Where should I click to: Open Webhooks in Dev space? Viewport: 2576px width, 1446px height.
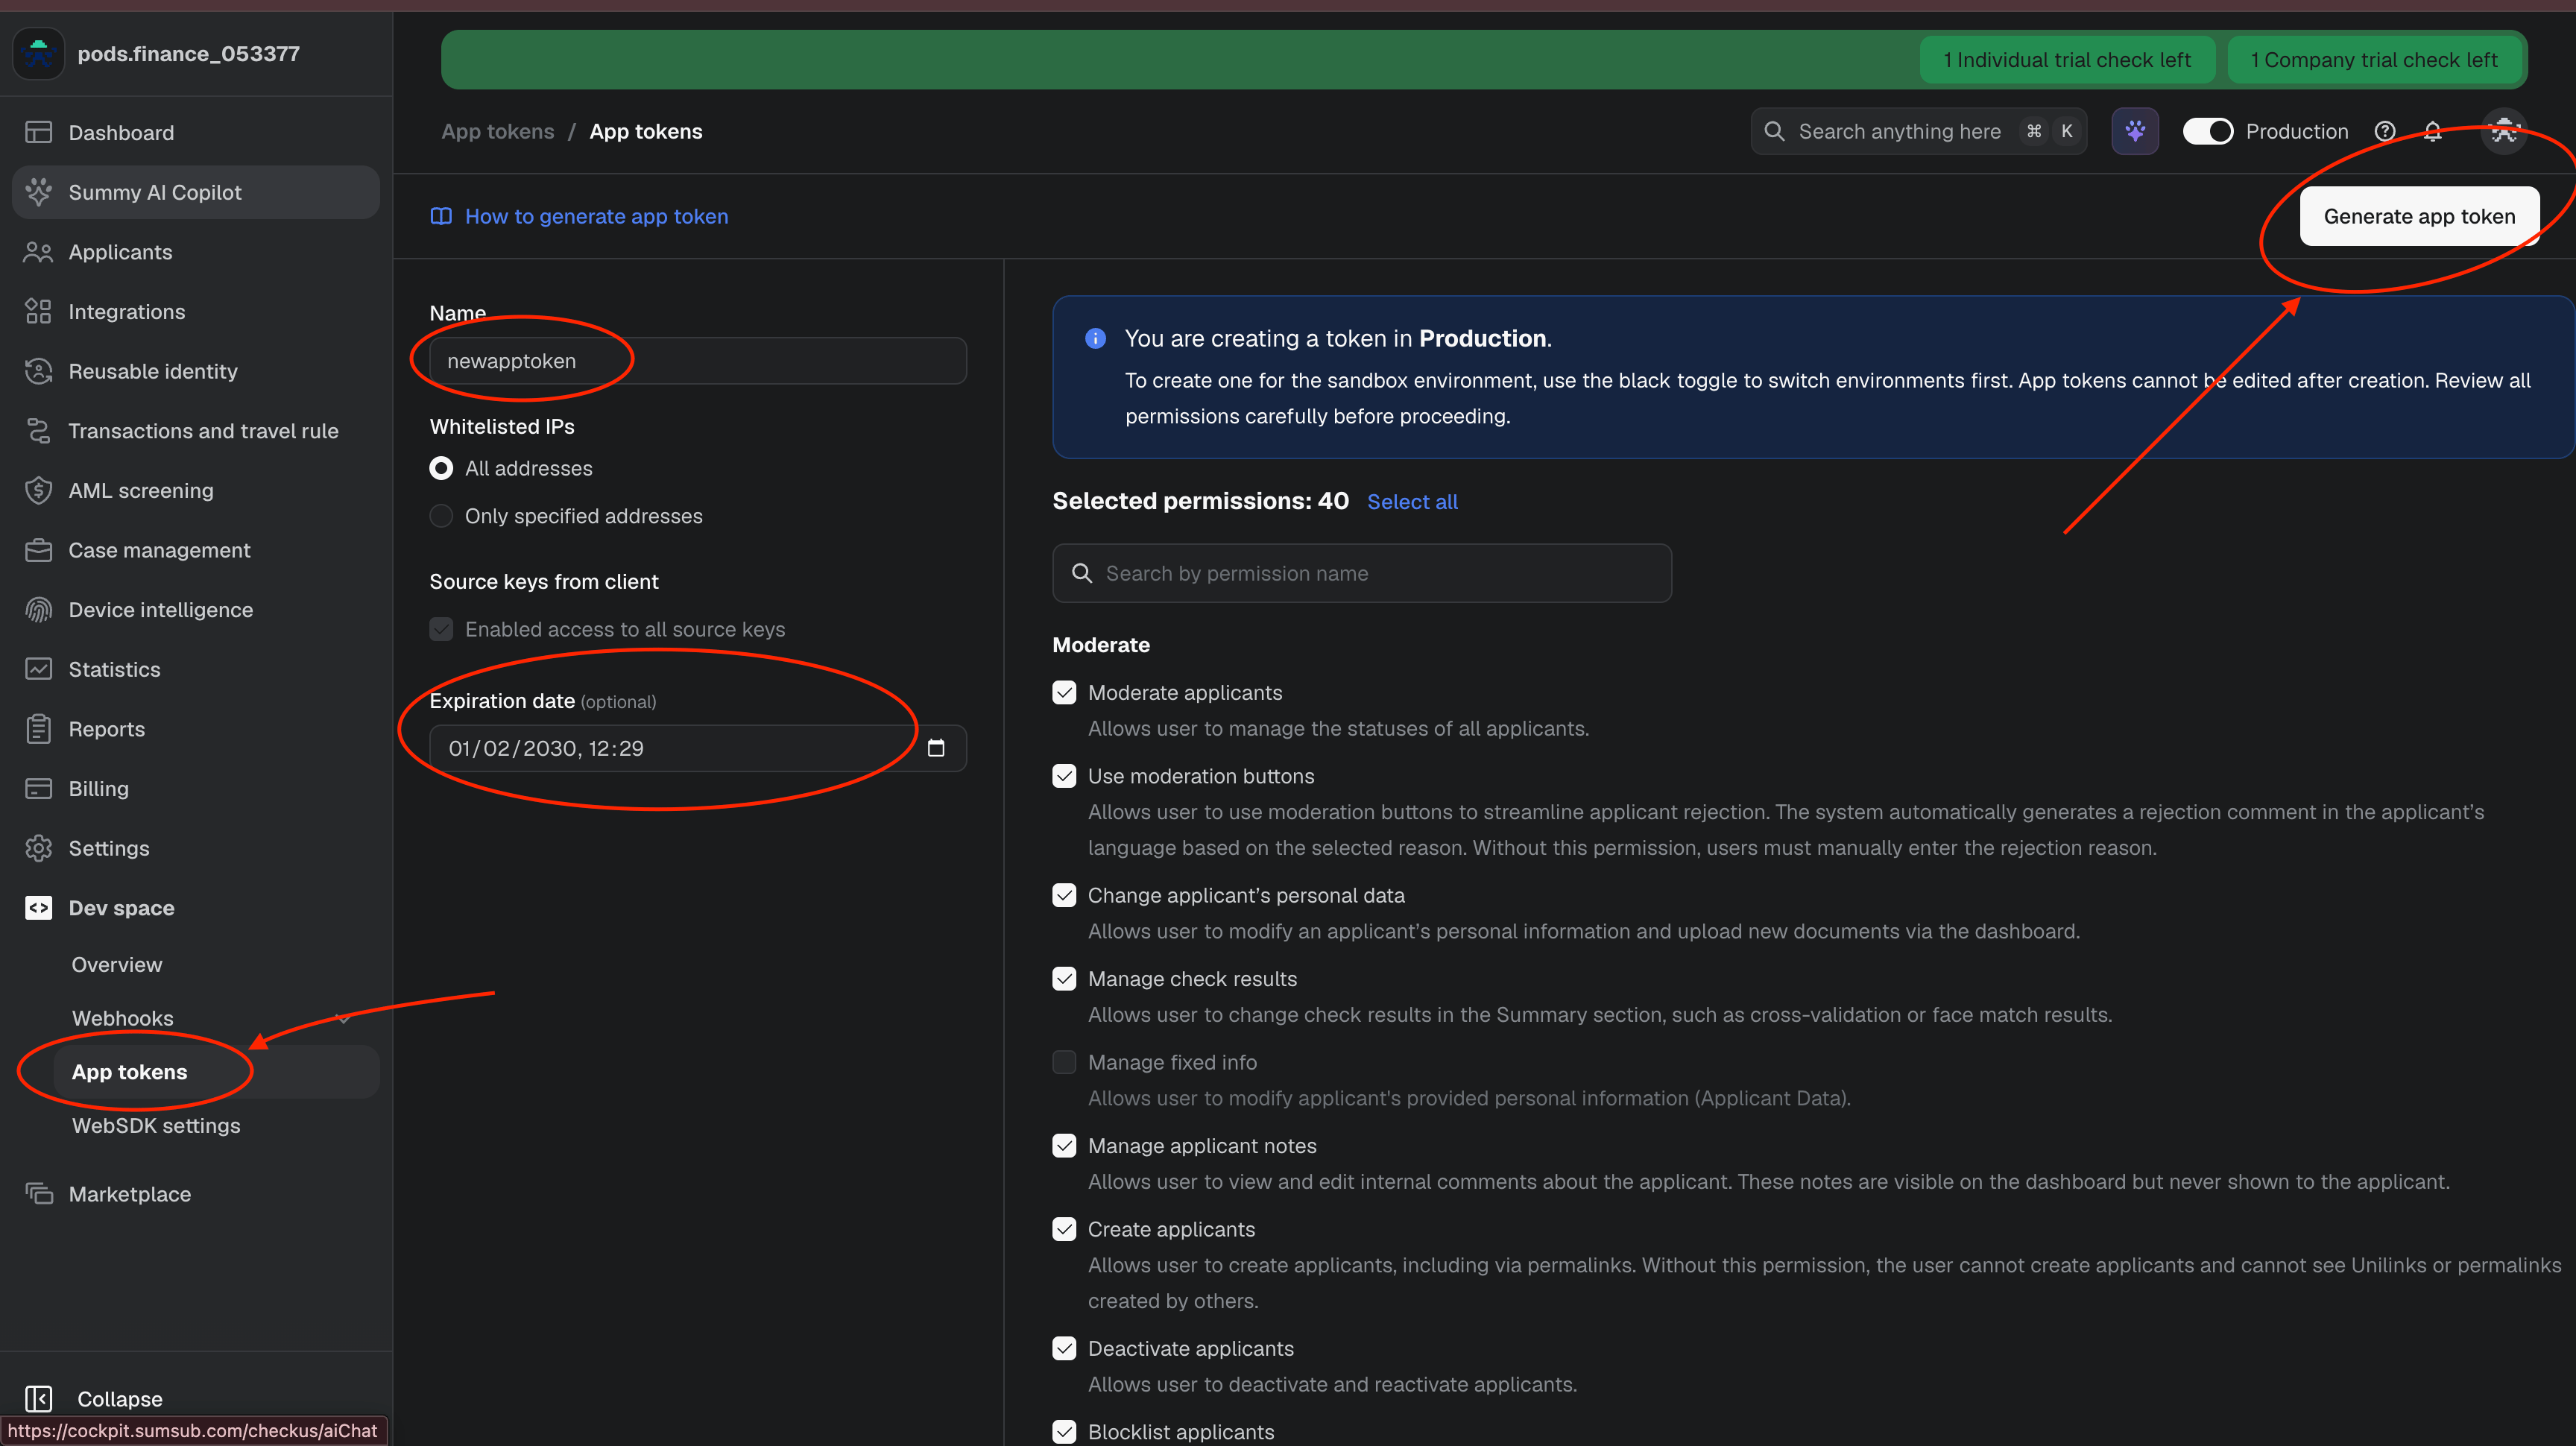point(123,1018)
